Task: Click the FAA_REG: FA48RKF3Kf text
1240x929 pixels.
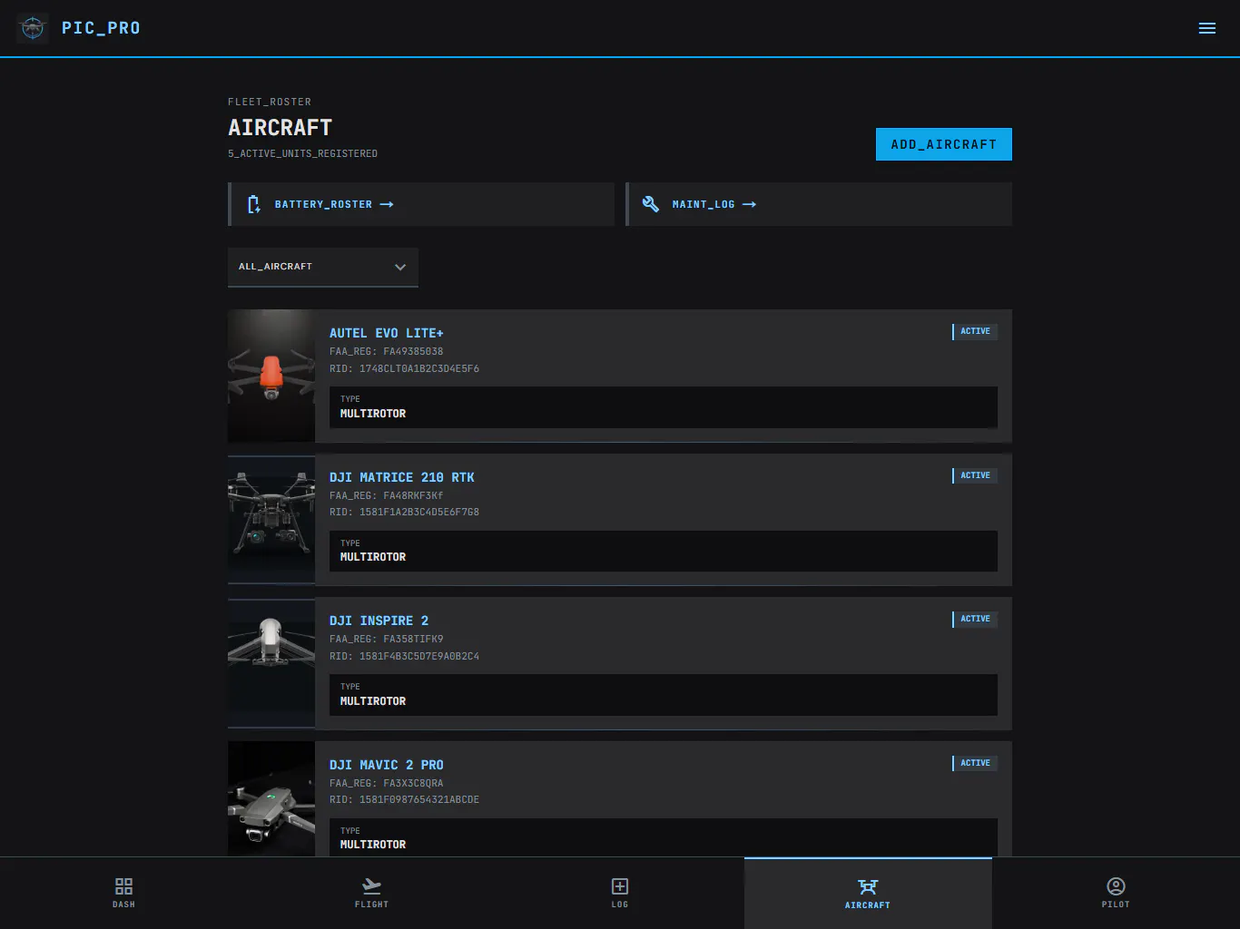Action: 387,495
